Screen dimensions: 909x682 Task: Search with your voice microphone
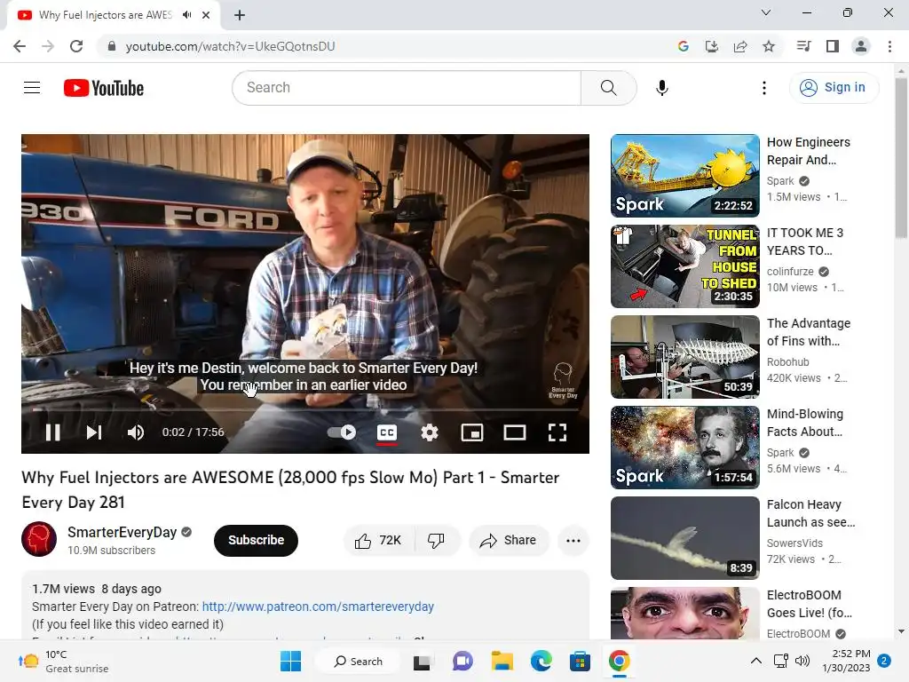click(662, 88)
